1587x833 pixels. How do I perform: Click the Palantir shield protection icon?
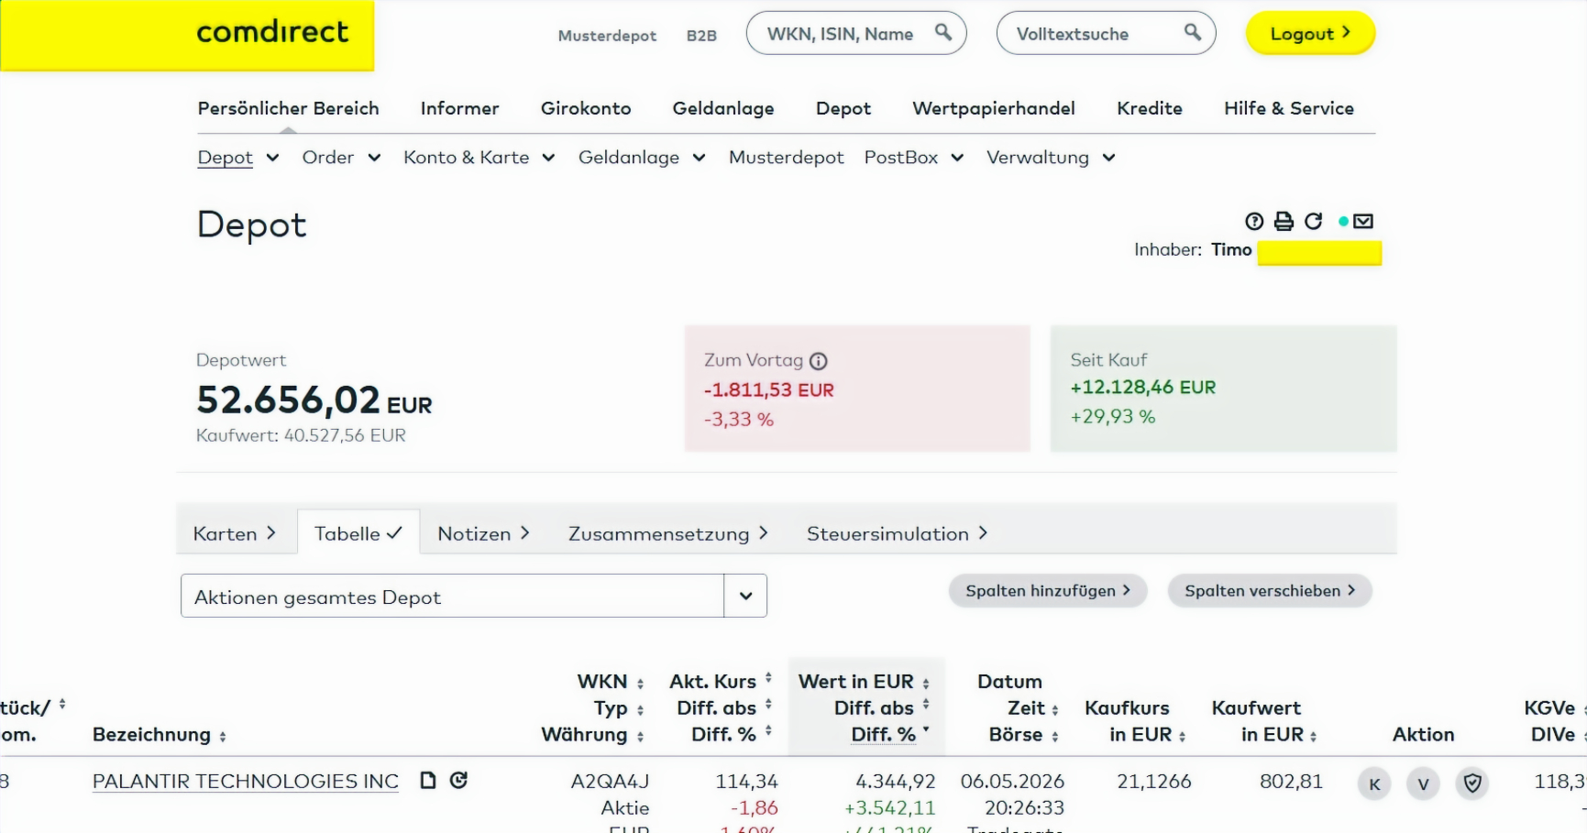[1472, 784]
